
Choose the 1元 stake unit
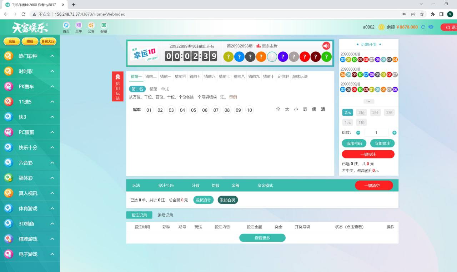tap(347, 122)
